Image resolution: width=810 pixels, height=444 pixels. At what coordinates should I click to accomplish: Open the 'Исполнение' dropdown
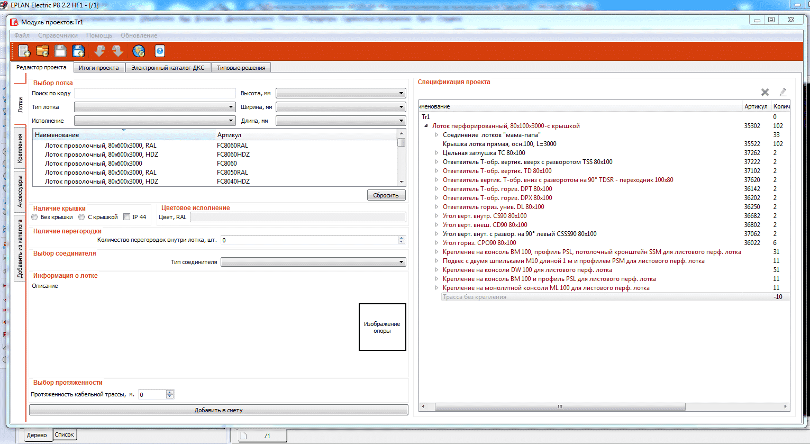154,121
